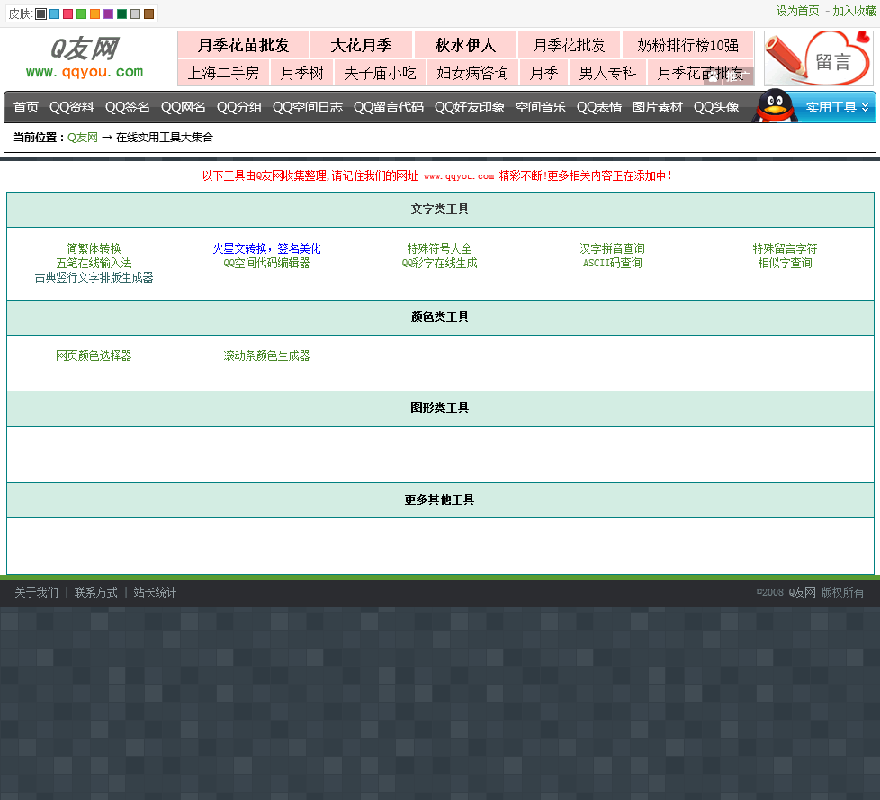Choose the orange skin swatch
This screenshot has width=880, height=800.
click(x=94, y=14)
